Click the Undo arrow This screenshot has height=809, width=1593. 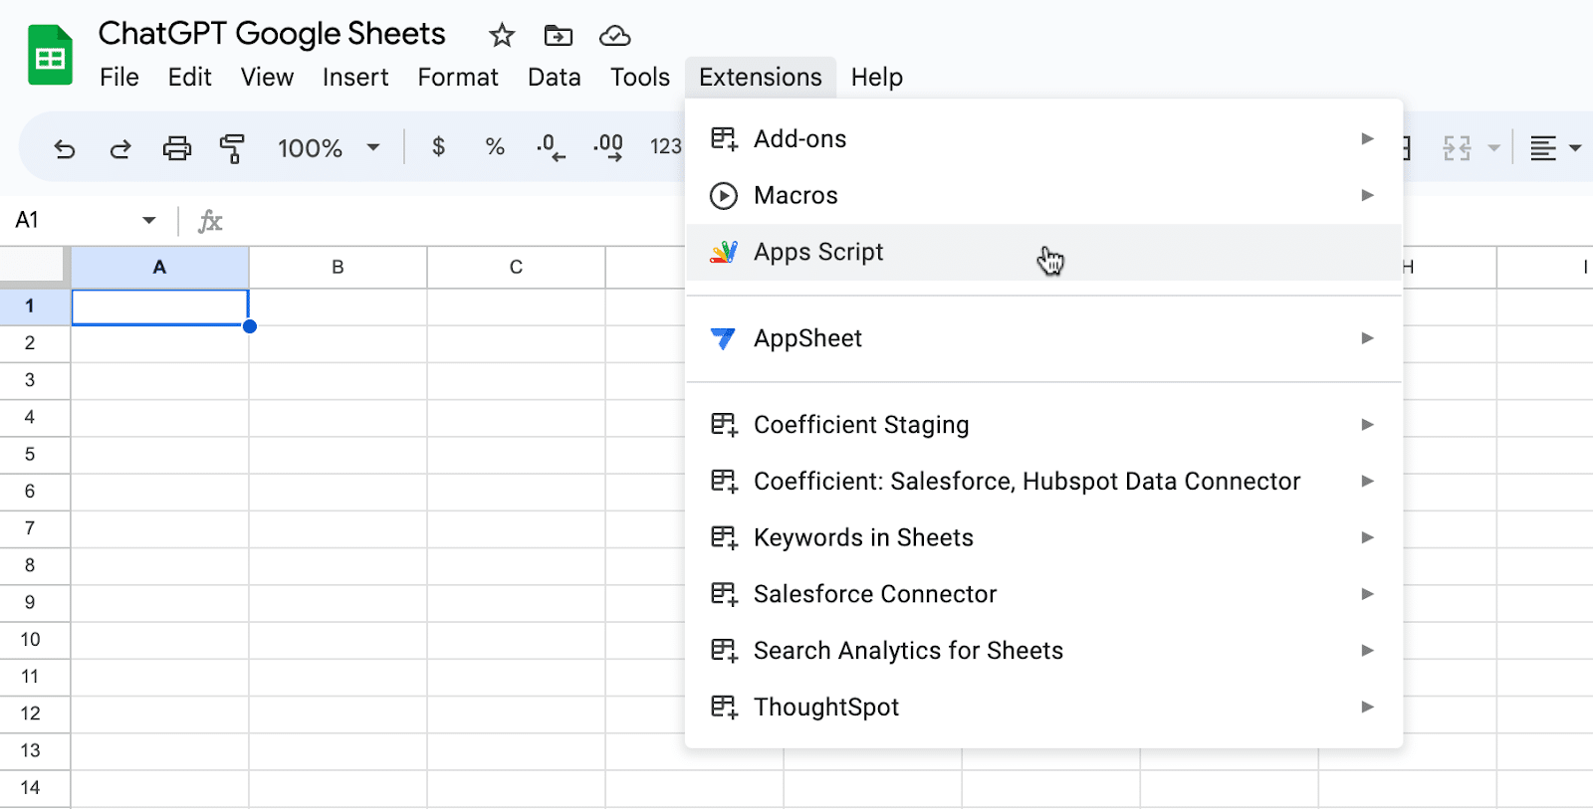[x=65, y=148]
